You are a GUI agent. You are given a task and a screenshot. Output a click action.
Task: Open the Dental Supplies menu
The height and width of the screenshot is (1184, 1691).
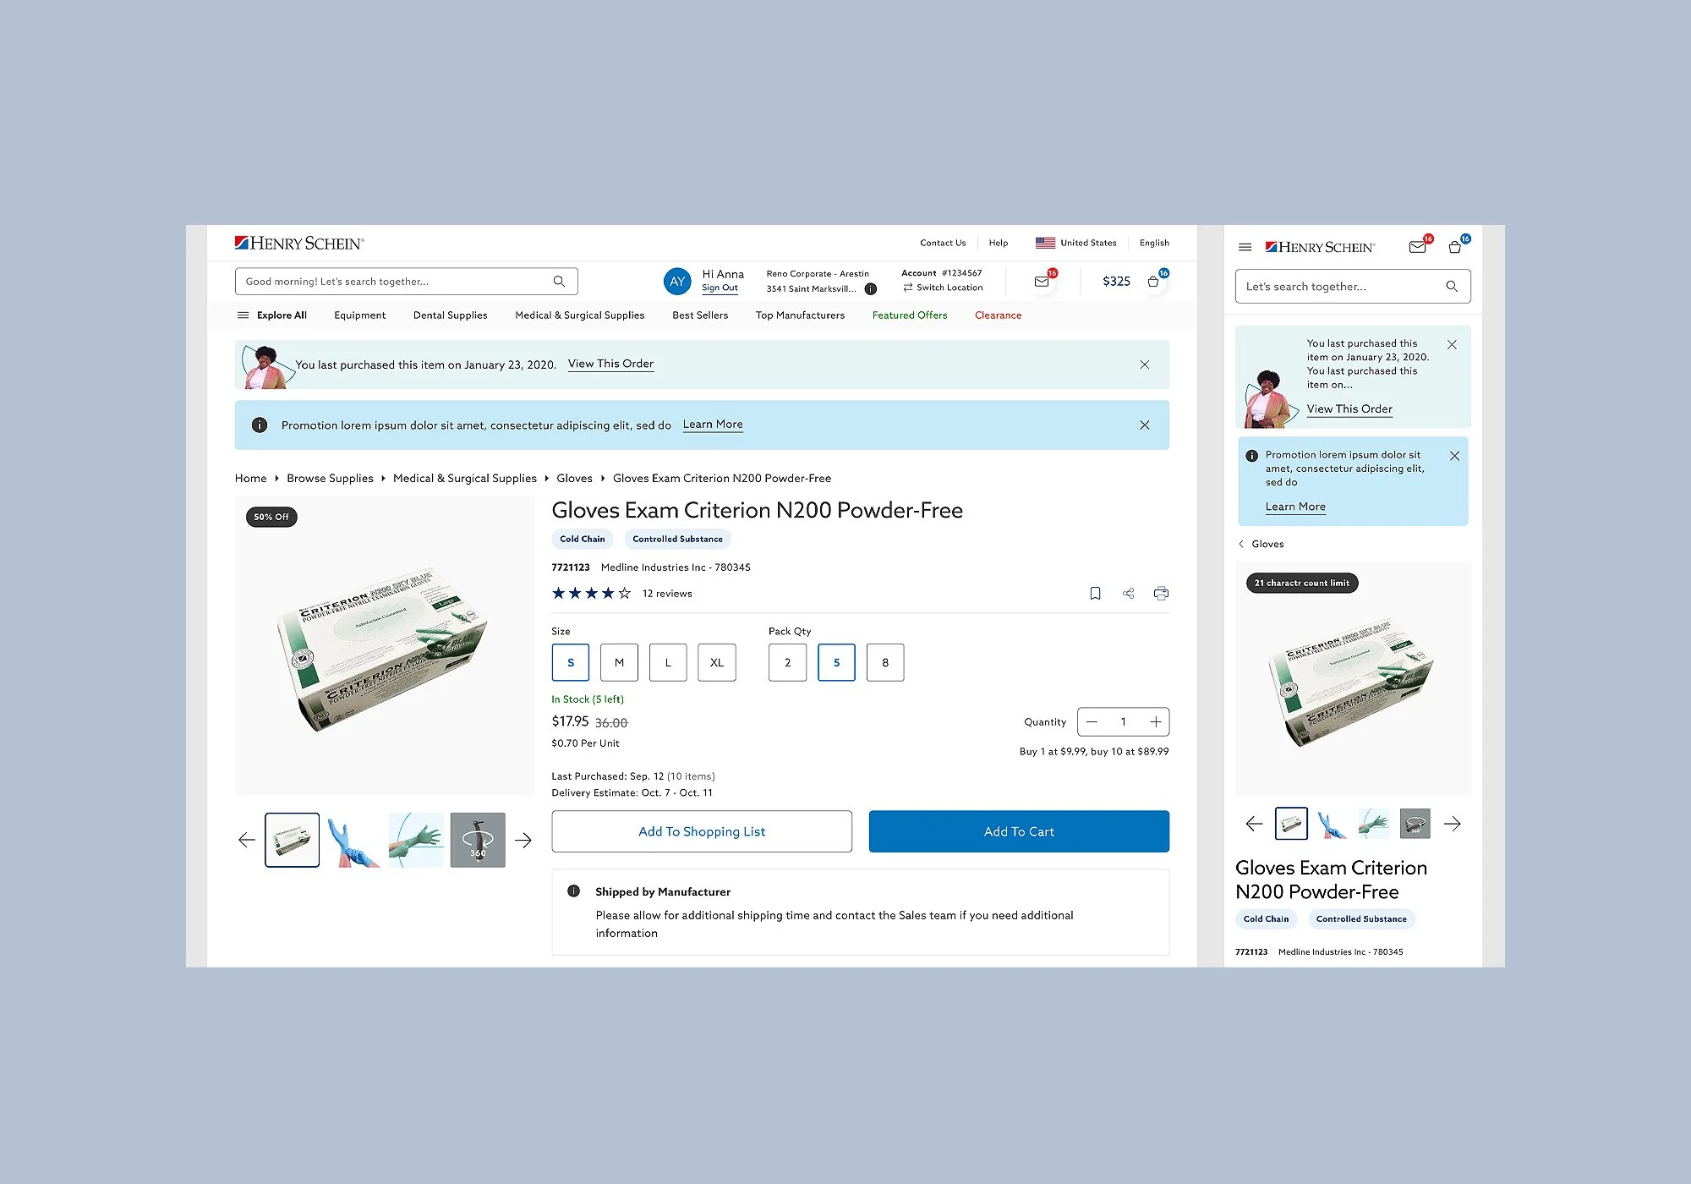(451, 315)
